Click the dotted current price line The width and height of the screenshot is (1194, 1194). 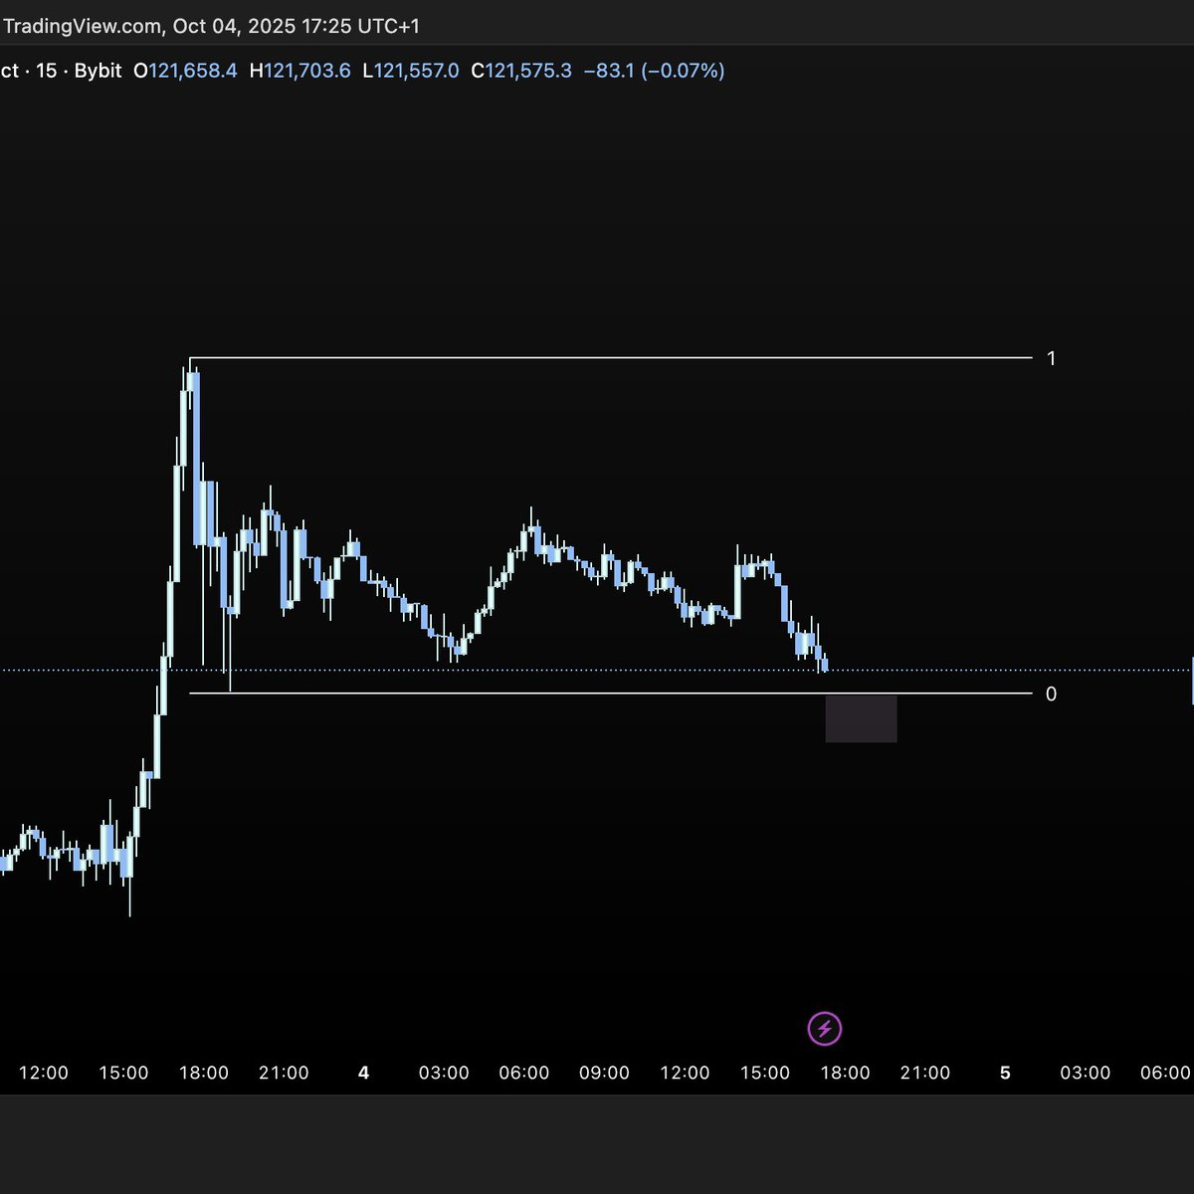tap(597, 671)
